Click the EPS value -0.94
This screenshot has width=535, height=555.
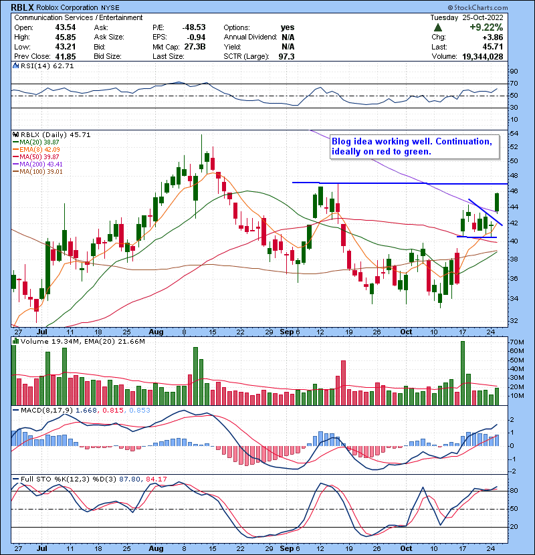tap(196, 37)
